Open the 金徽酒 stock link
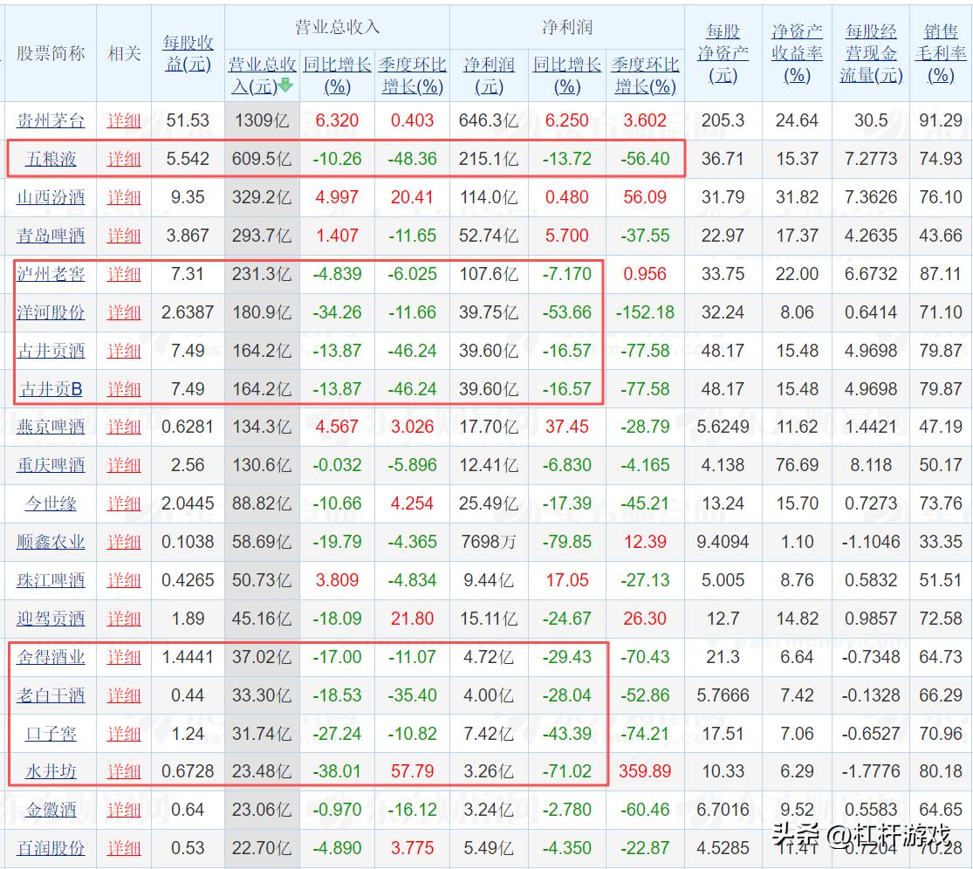The width and height of the screenshot is (973, 869). tap(51, 810)
